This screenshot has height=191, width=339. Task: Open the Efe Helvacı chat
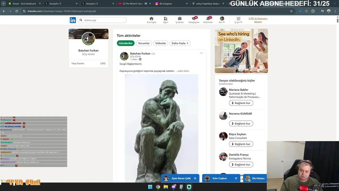pos(255,178)
